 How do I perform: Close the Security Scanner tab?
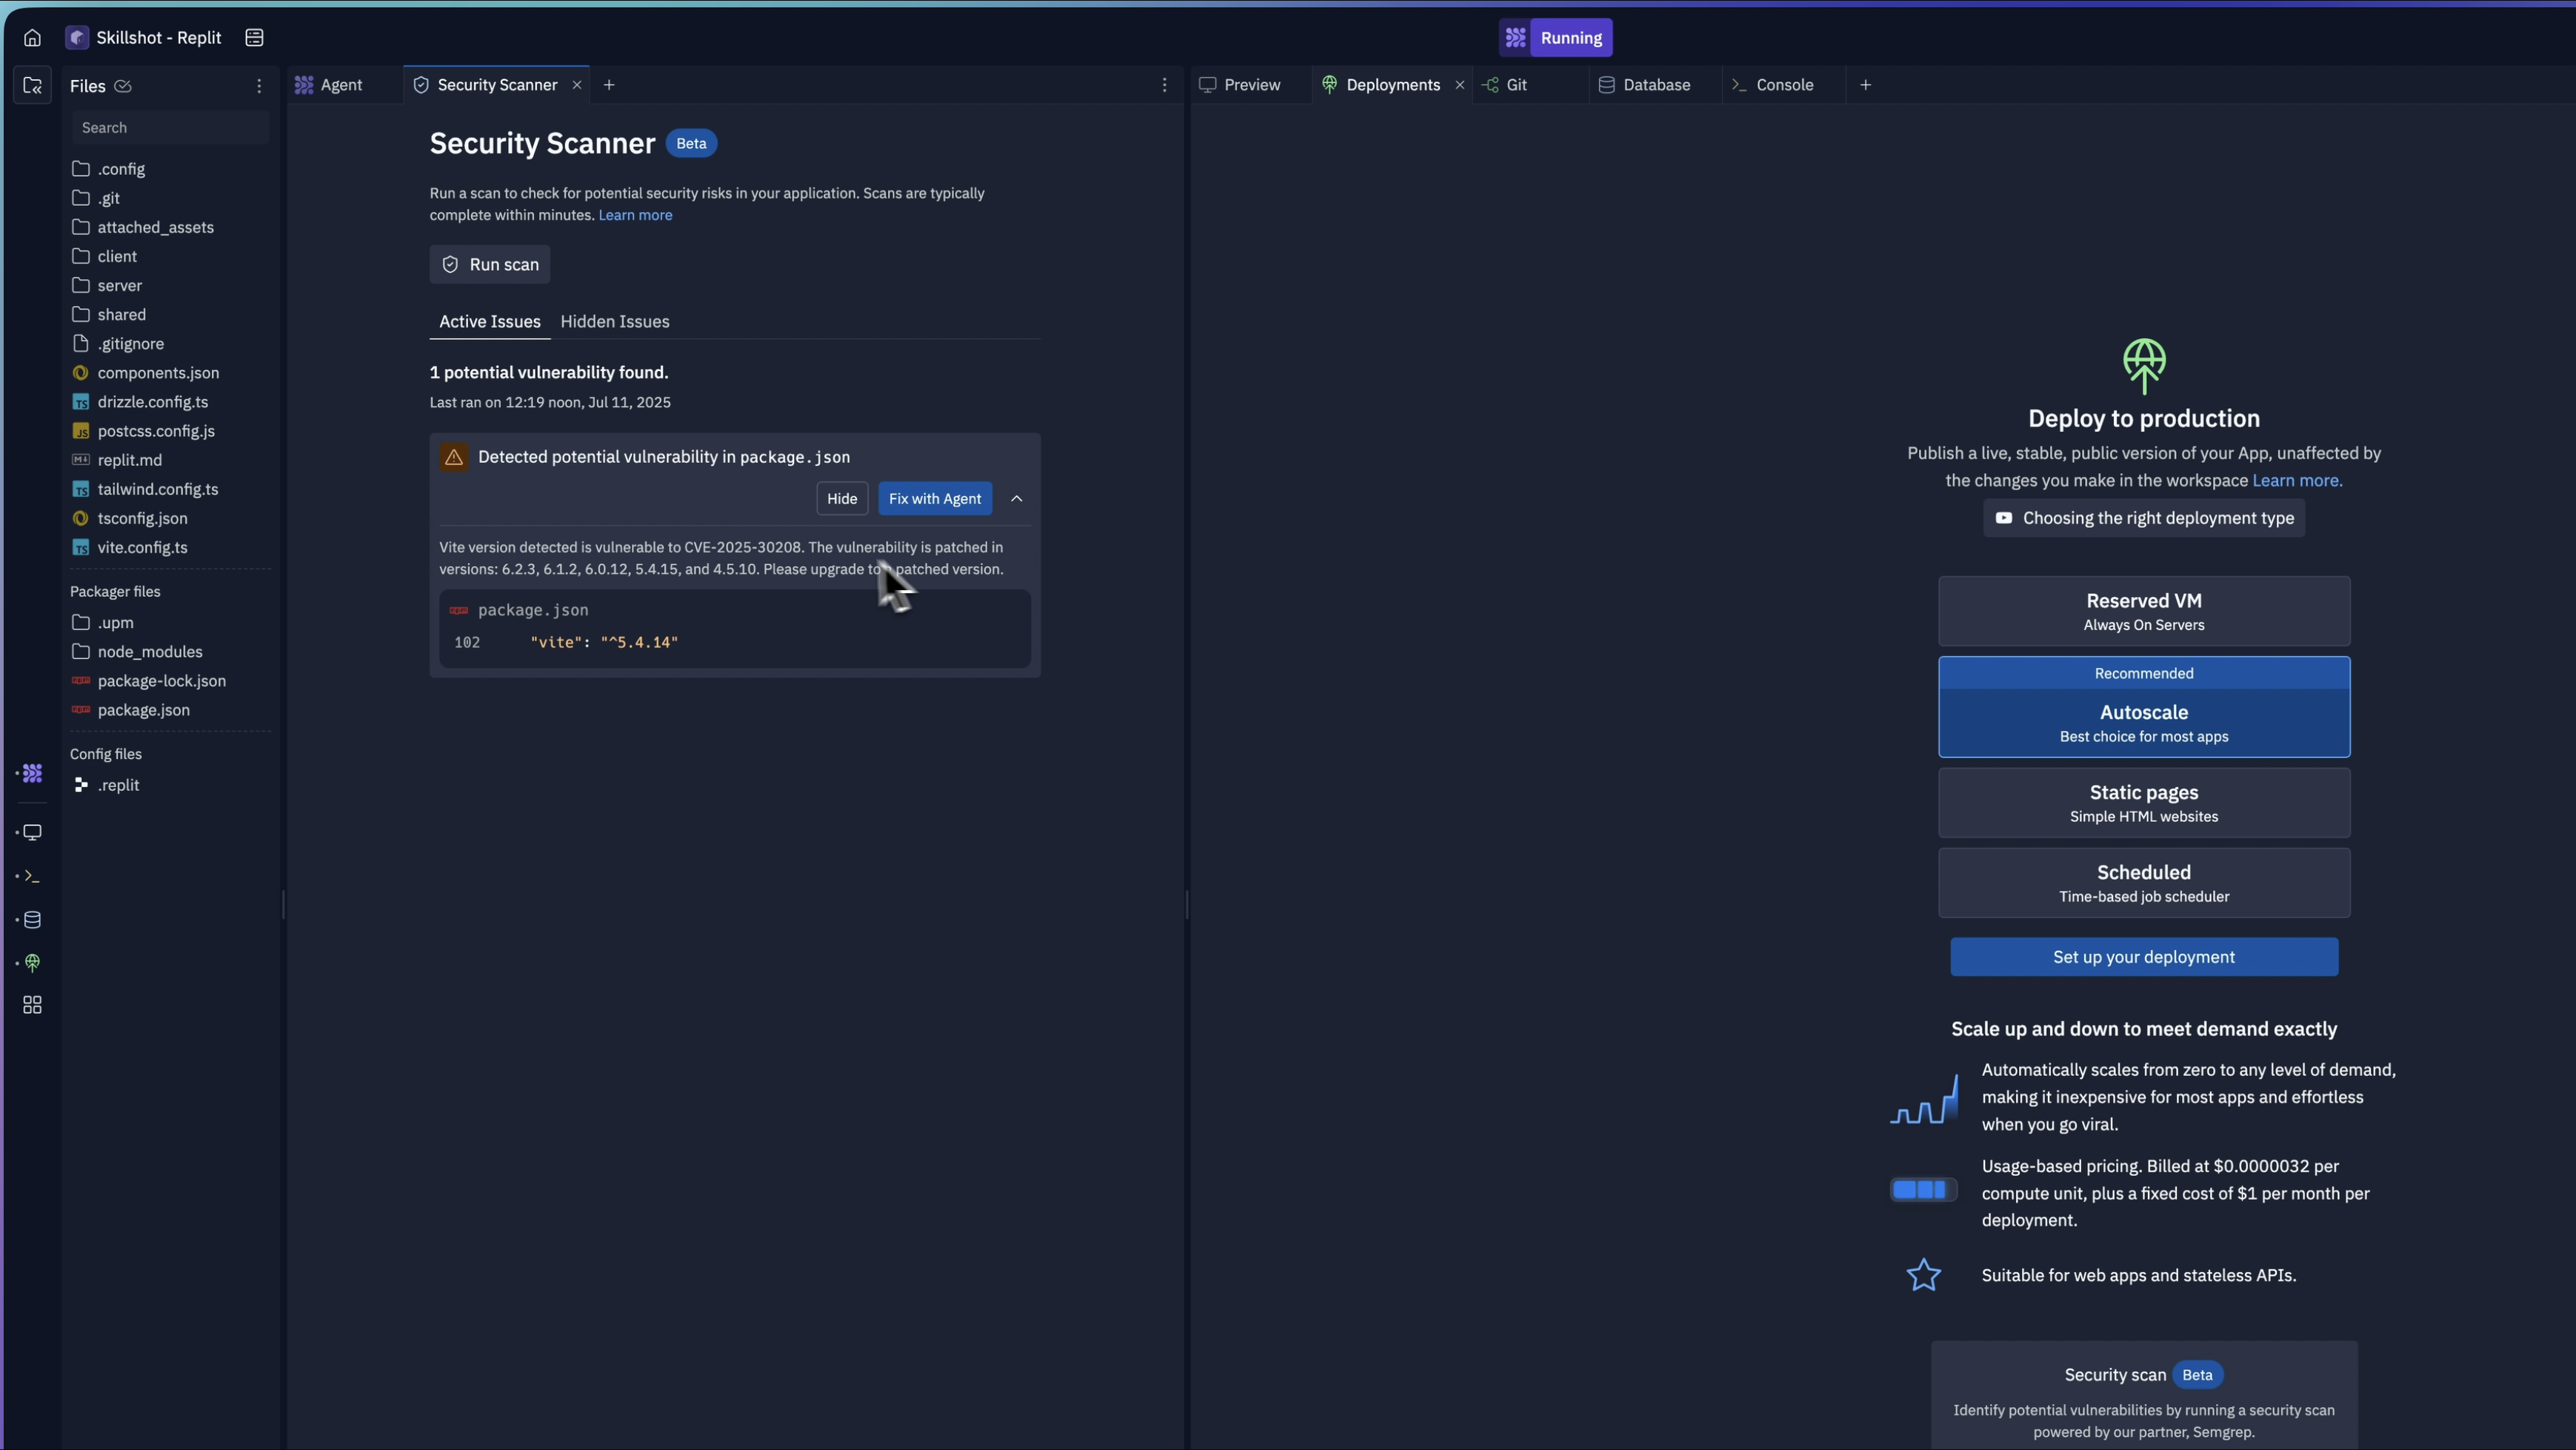577,85
